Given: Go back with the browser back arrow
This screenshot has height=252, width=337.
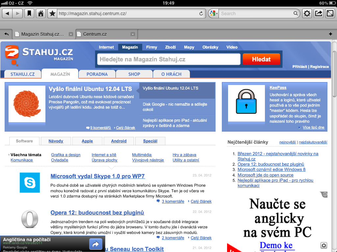Looking at the screenshot, I should click(x=7, y=13).
